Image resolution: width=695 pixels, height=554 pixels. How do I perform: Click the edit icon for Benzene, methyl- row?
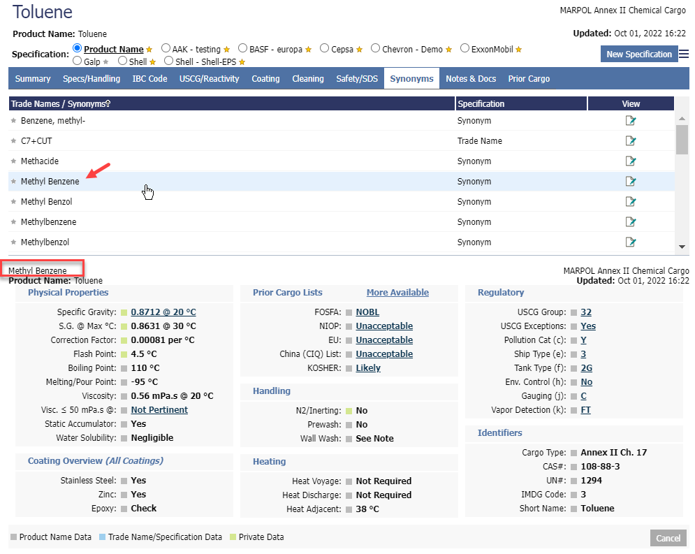pos(631,121)
